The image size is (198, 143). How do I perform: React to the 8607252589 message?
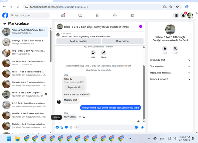80,117
